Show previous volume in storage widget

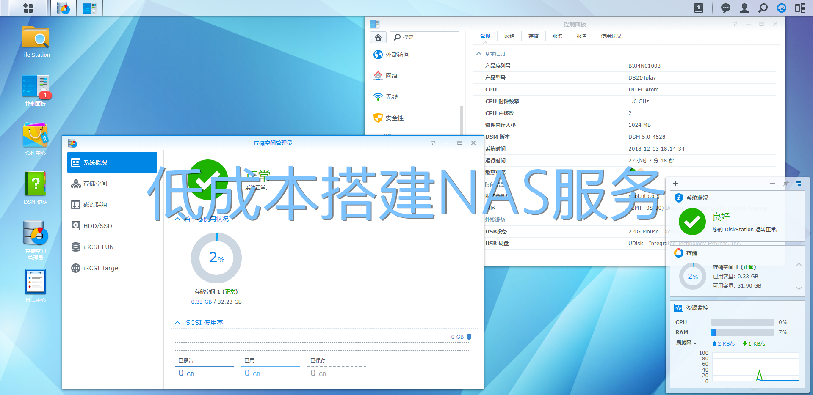pyautogui.click(x=799, y=264)
